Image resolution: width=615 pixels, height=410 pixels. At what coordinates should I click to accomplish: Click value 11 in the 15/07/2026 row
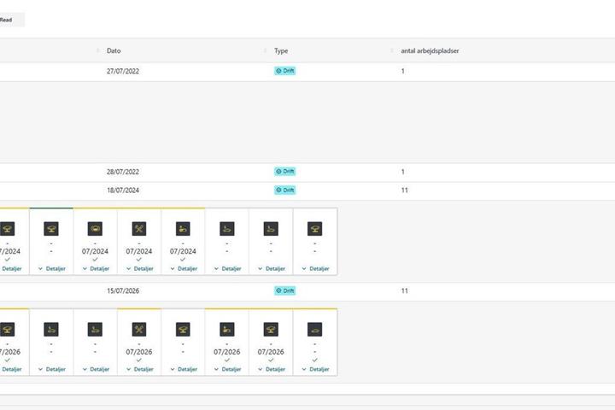pos(404,290)
